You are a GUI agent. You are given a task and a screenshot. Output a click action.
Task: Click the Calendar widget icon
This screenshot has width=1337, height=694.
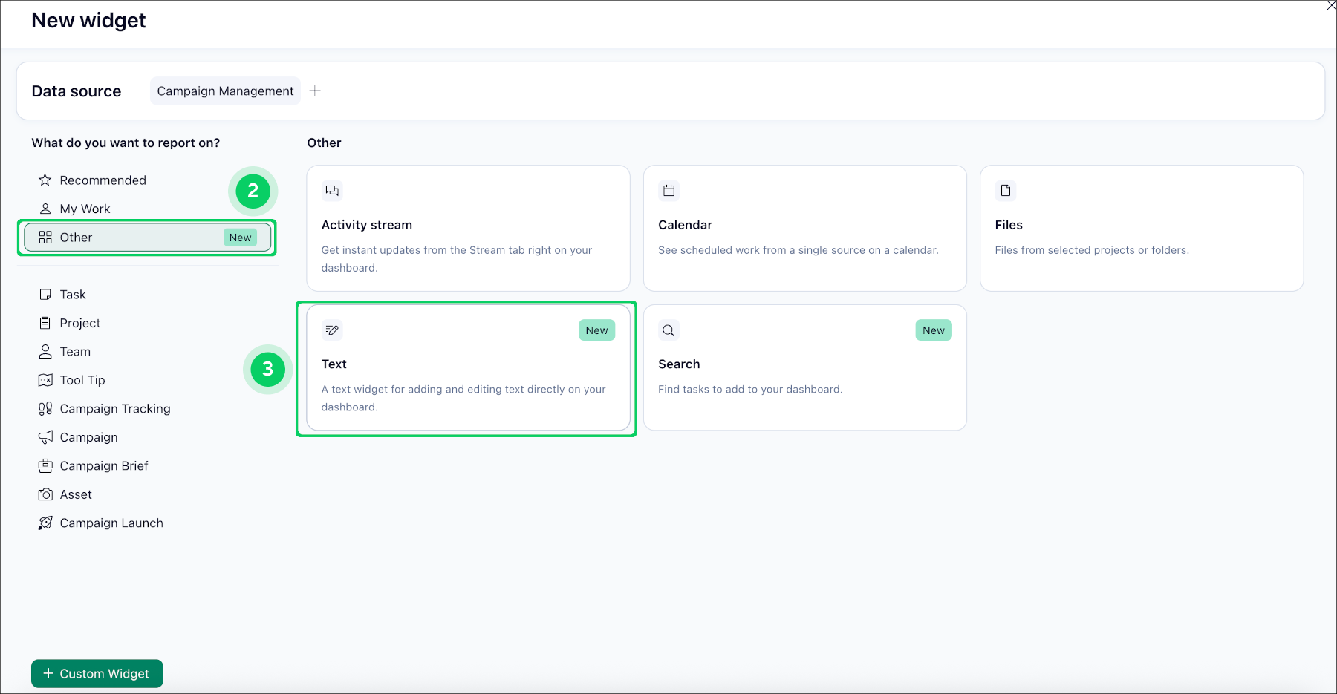click(668, 191)
